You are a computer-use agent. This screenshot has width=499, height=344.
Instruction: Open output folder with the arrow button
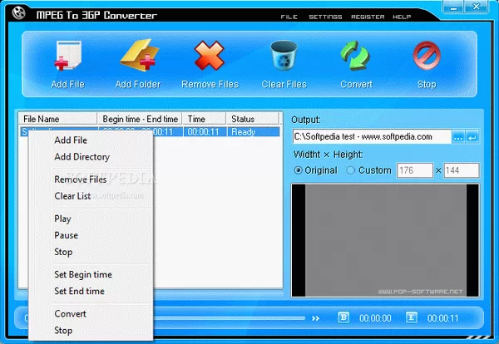point(472,137)
